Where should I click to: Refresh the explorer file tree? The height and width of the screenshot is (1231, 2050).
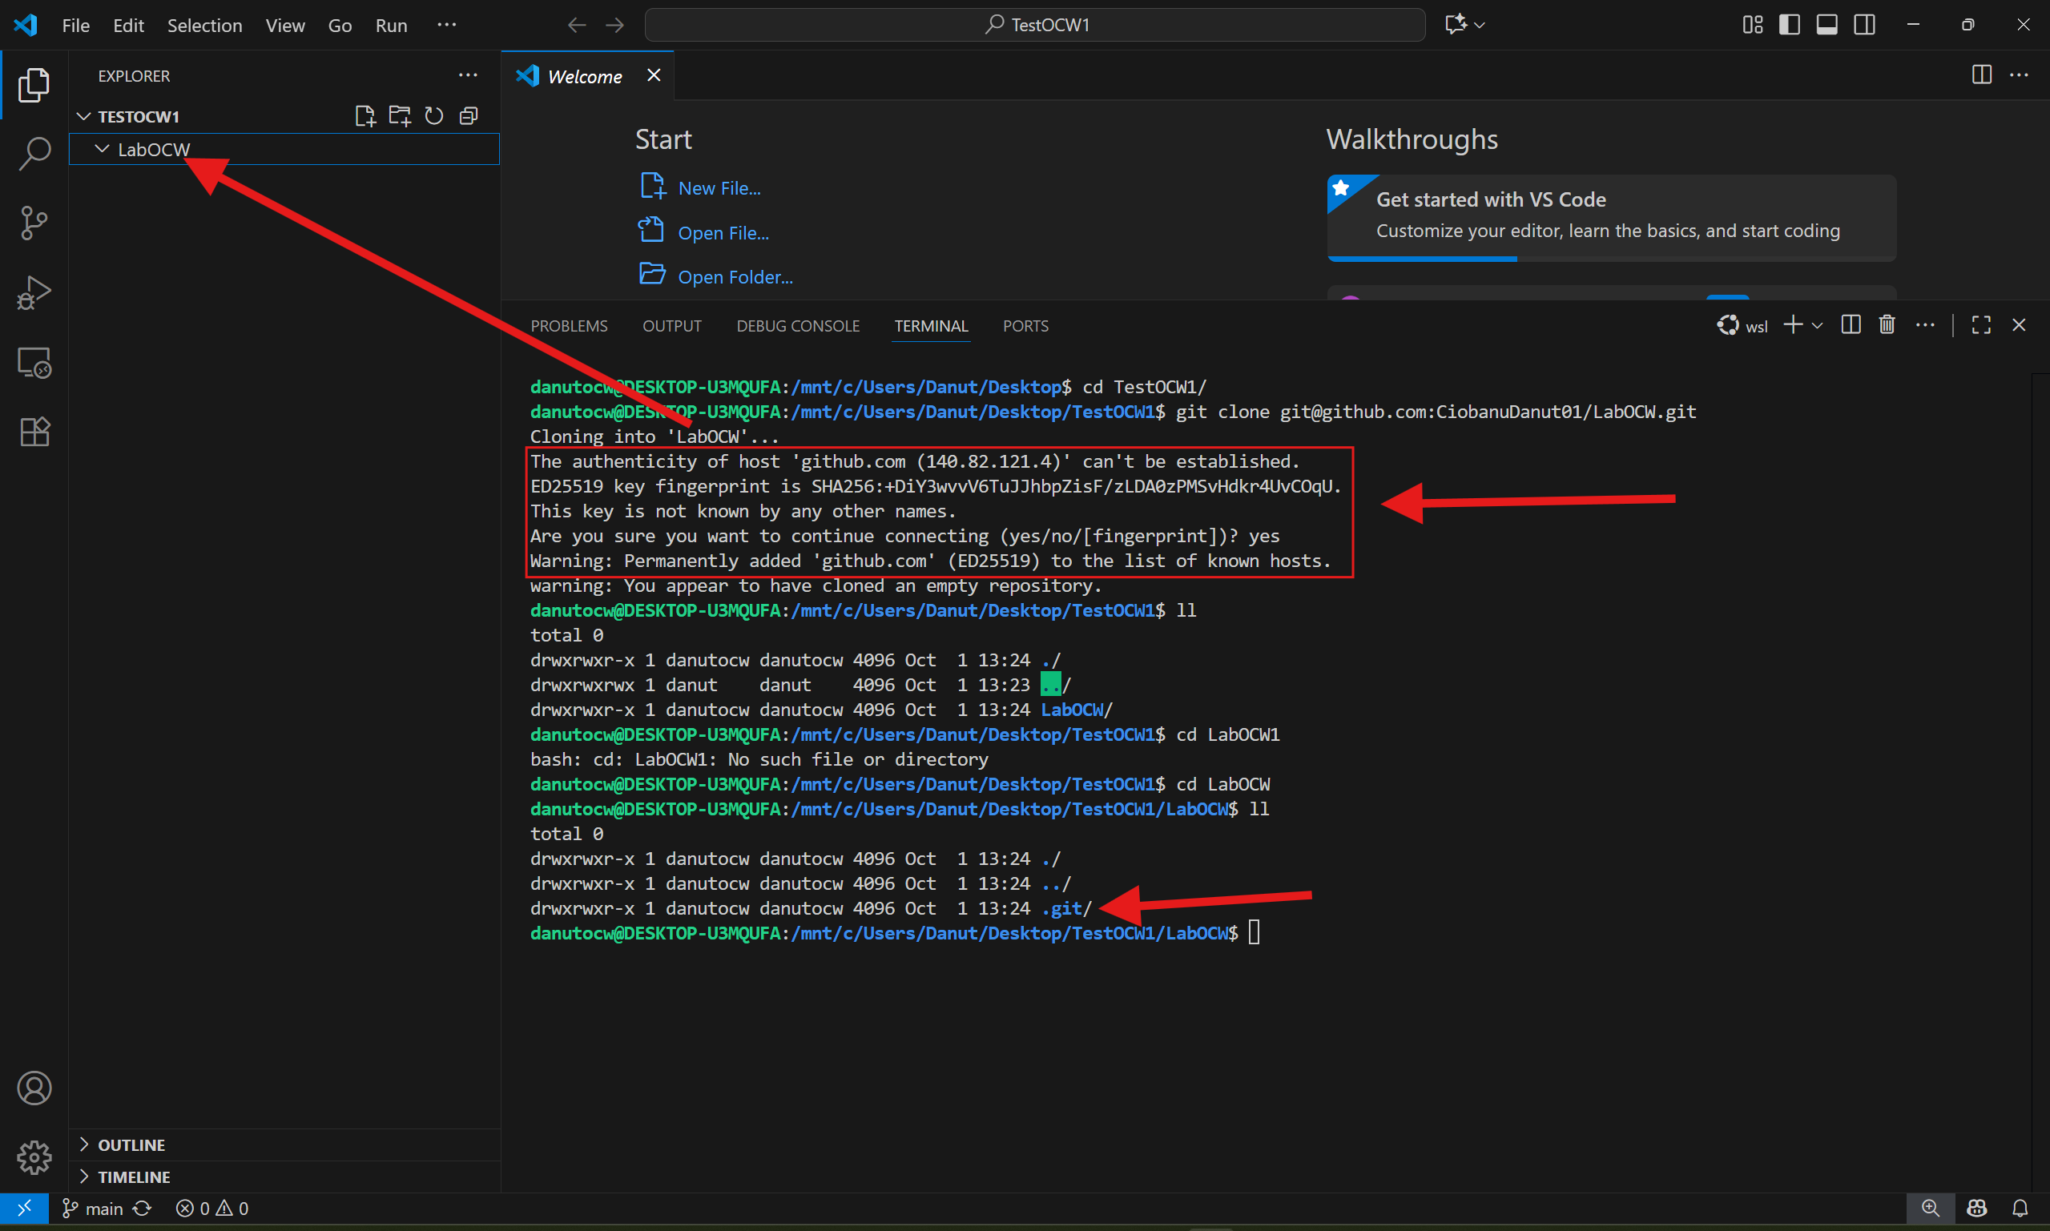434,116
